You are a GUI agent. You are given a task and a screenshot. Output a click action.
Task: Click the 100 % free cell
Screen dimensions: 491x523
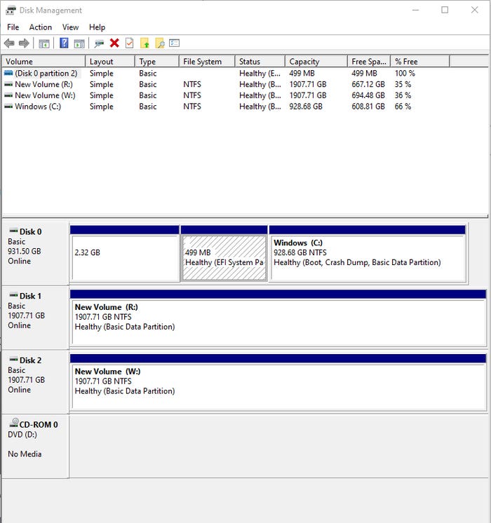(x=405, y=73)
